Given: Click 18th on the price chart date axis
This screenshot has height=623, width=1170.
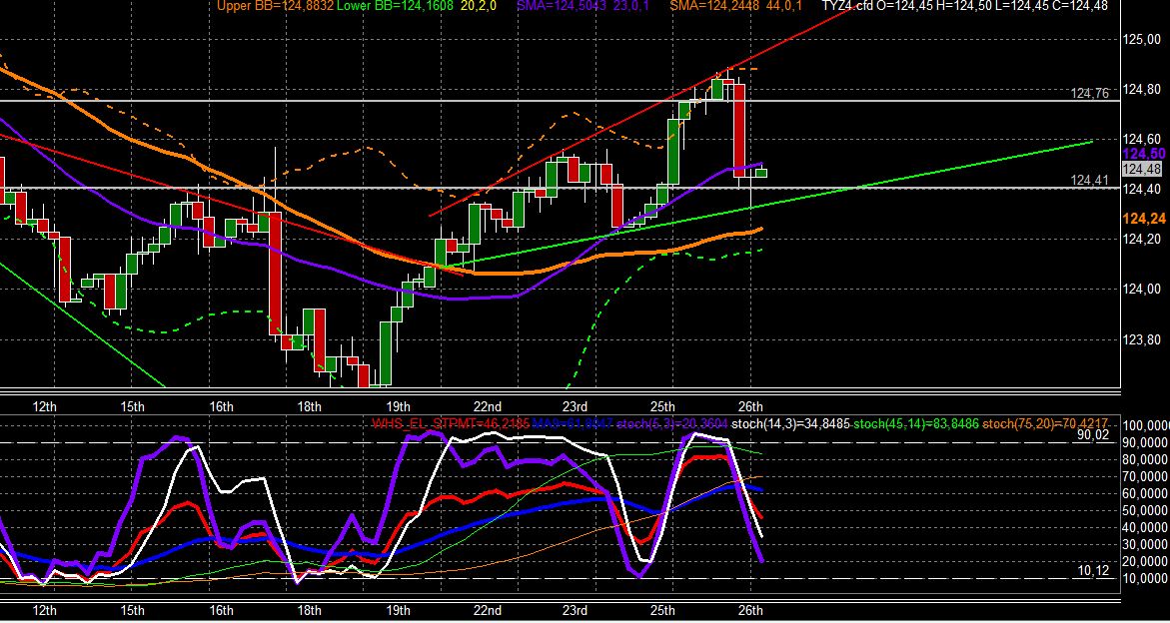Looking at the screenshot, I should coord(309,406).
